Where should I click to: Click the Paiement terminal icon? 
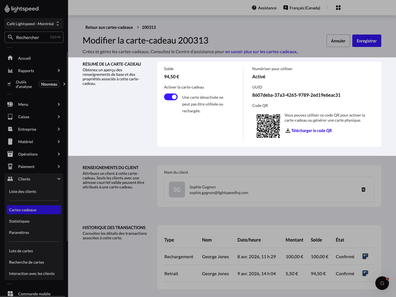(x=10, y=166)
